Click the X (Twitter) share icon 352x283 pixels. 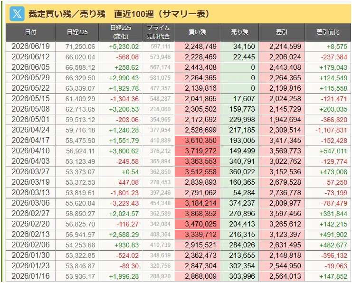pyautogui.click(x=17, y=14)
